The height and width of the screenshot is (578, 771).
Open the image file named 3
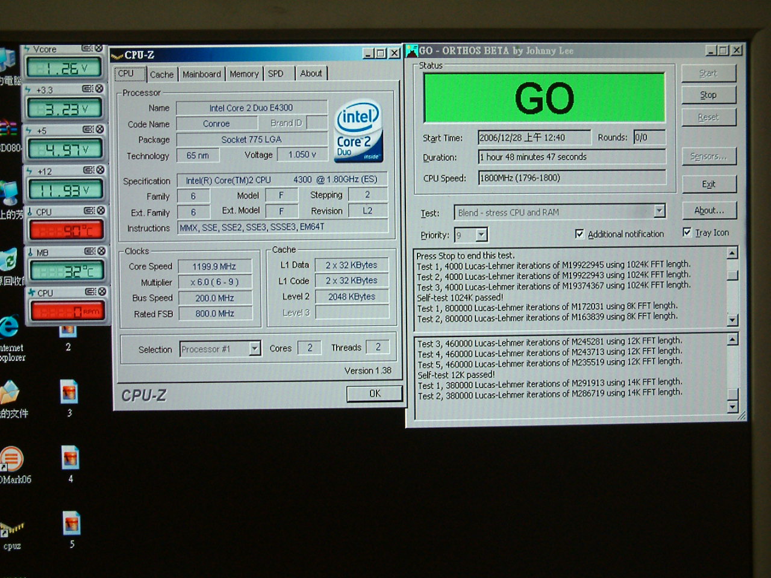[69, 393]
